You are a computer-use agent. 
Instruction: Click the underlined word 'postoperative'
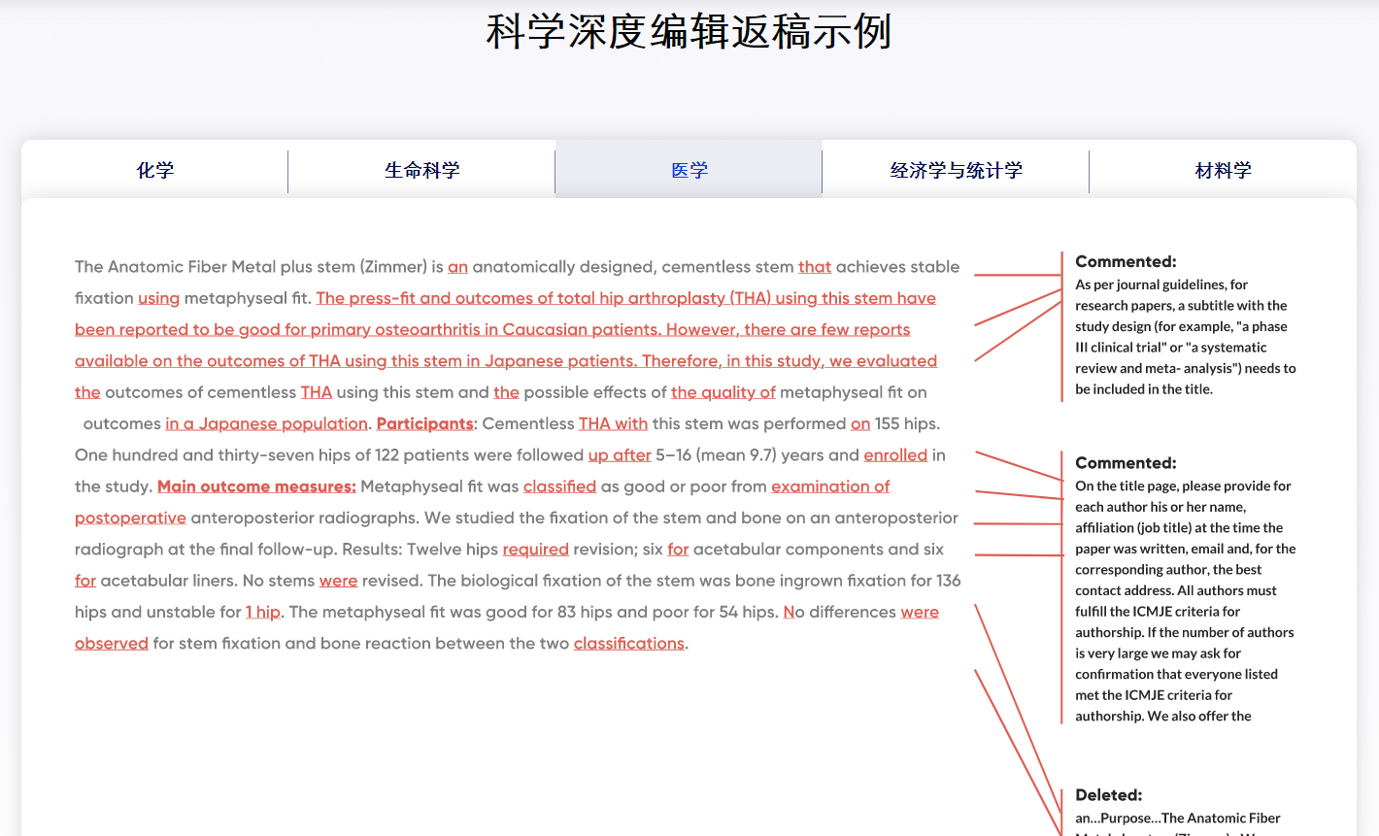[x=130, y=518]
